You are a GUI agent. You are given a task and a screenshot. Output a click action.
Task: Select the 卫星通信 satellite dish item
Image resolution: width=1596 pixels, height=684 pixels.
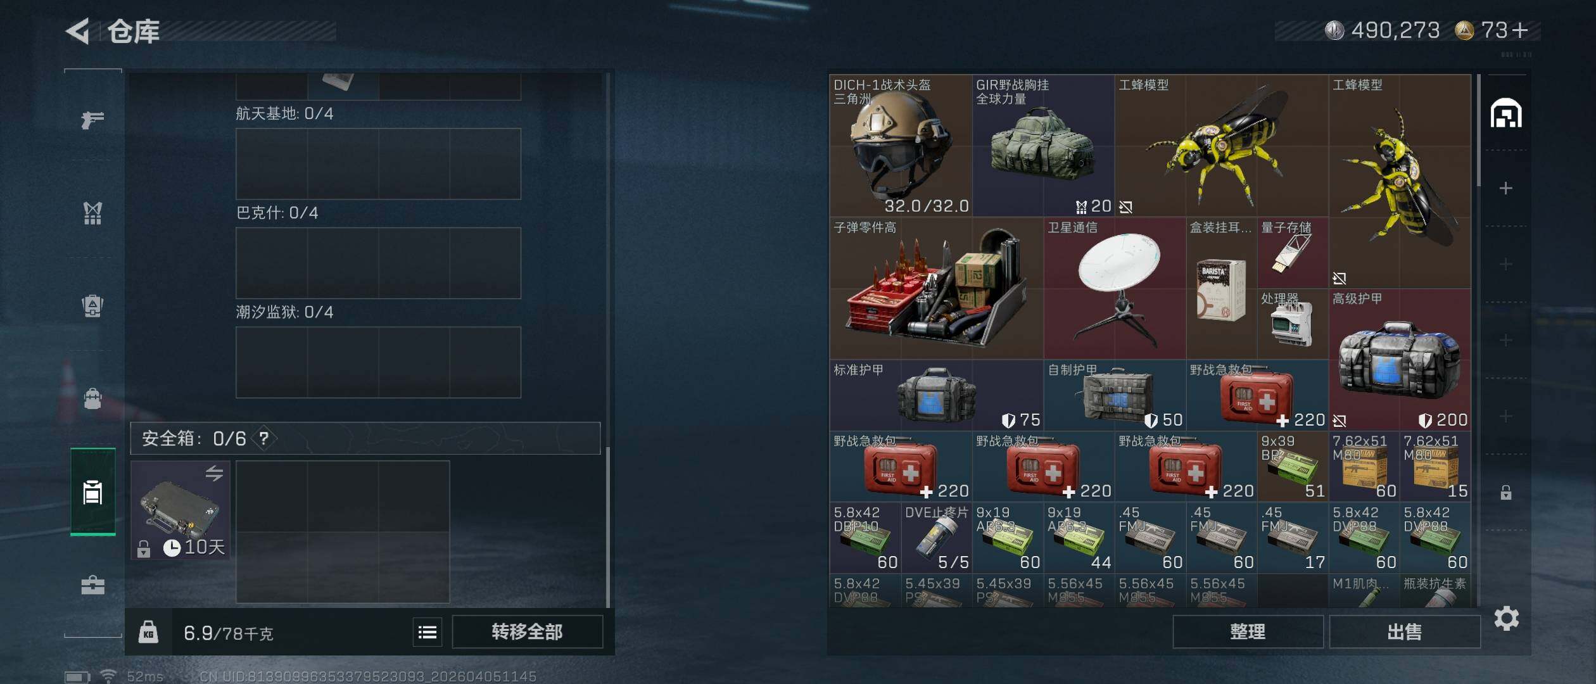click(x=1115, y=288)
